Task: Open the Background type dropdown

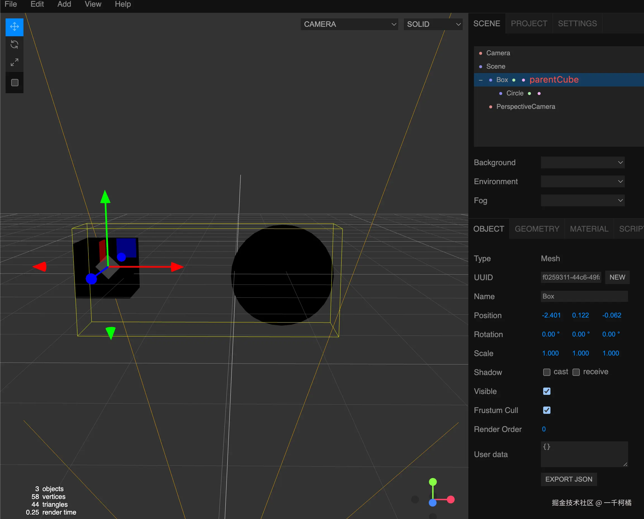Action: point(582,162)
